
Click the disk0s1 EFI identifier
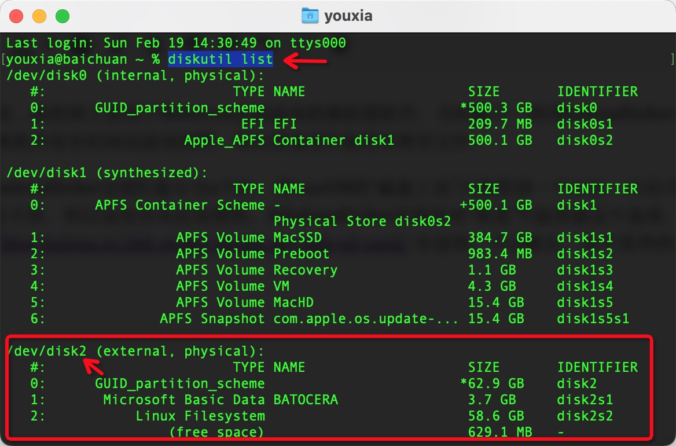pyautogui.click(x=585, y=124)
